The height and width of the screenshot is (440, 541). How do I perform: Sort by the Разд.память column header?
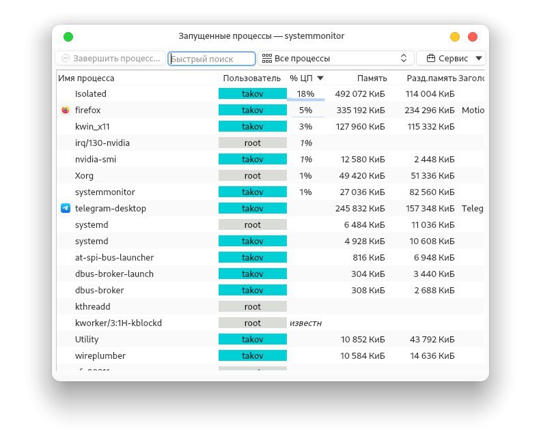(430, 78)
